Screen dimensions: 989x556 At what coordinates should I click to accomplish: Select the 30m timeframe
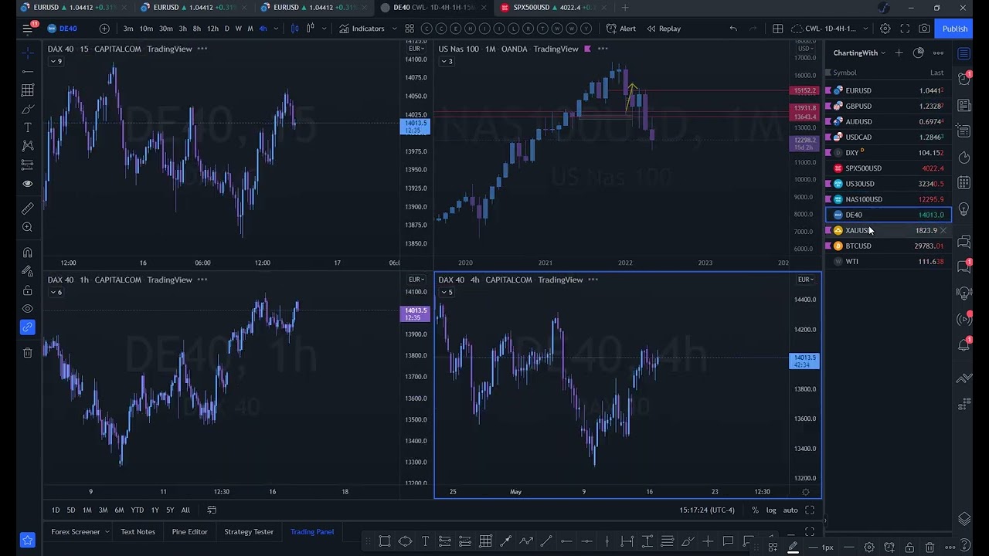[x=166, y=29]
